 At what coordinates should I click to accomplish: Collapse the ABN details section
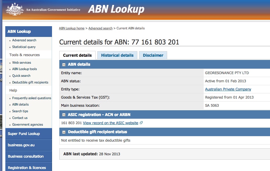(64, 65)
